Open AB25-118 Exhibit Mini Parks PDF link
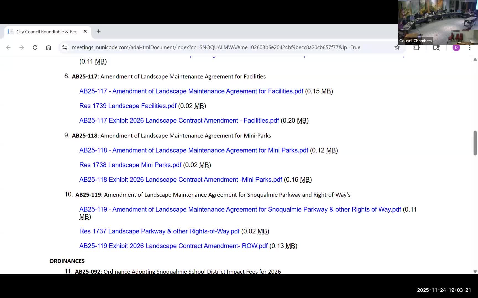Screen dimensions: 478x298 (181, 180)
